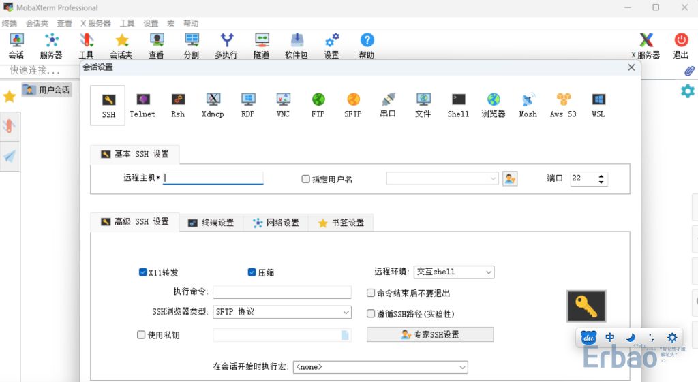Select the 分割 split toolbar icon
This screenshot has height=382, width=698.
(192, 46)
